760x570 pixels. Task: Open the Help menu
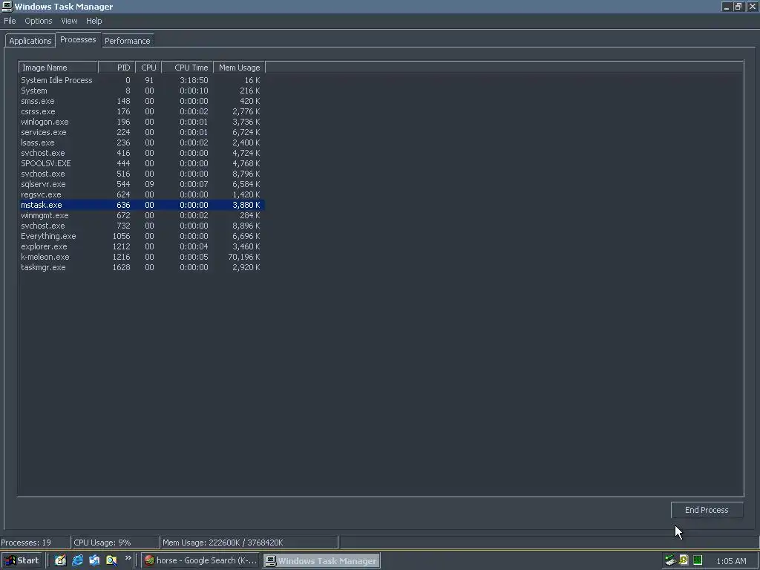point(94,21)
